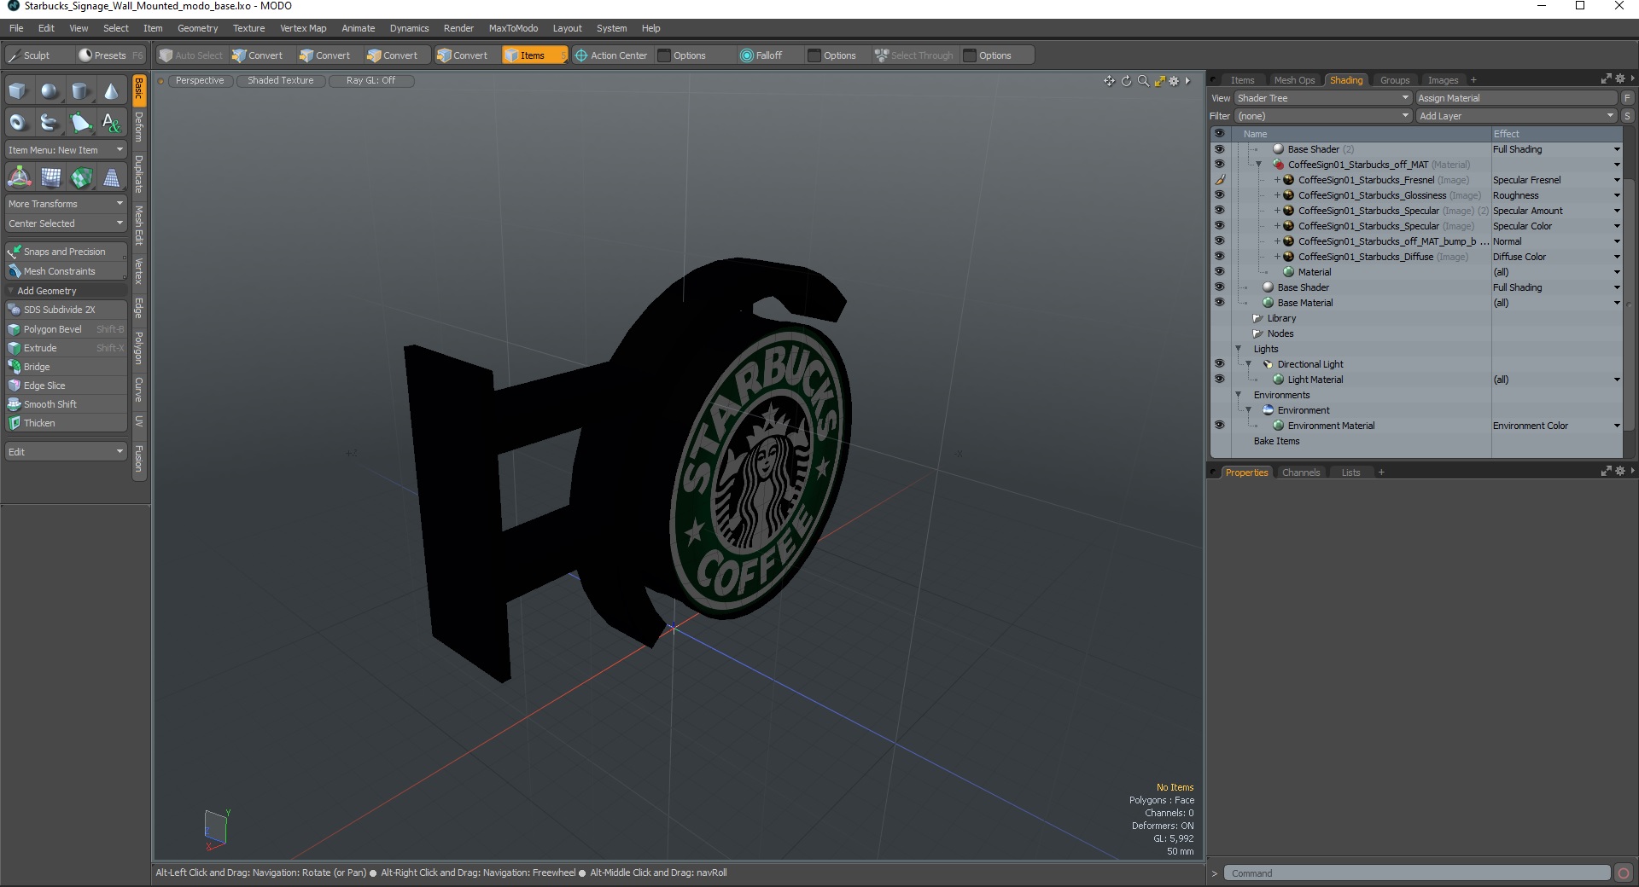Click the Sculpt button
Image resolution: width=1639 pixels, height=887 pixels.
click(x=38, y=55)
